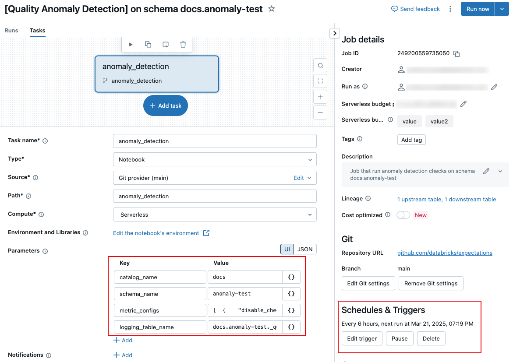Open the job's three-dot options menu
Viewport: 513px width, 362px height.
pyautogui.click(x=450, y=9)
